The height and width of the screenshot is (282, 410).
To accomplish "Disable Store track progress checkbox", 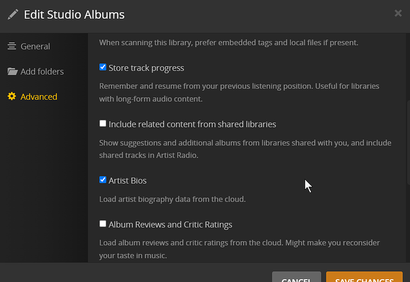I will 103,68.
